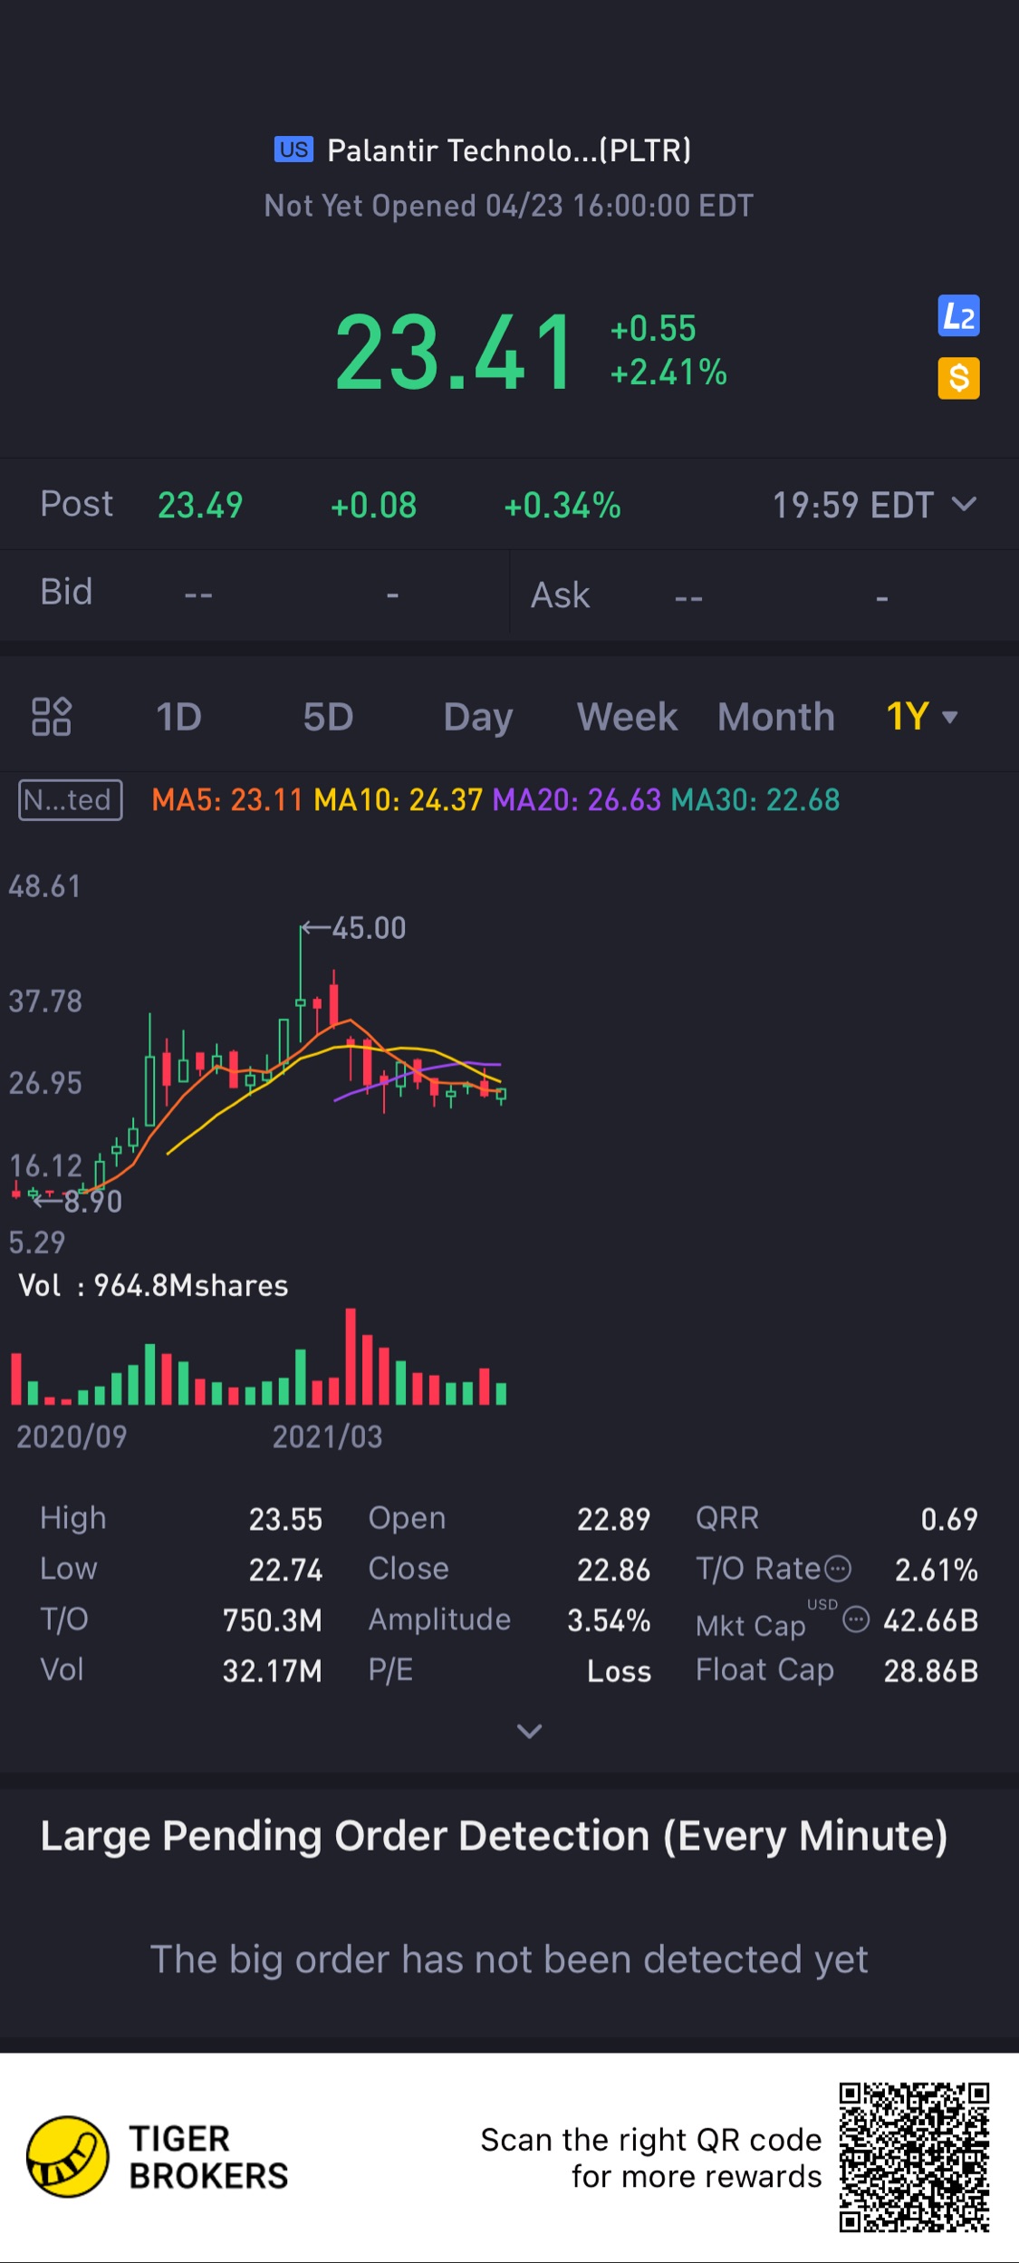Tap the info icon beside Mkt Cap

(x=856, y=1620)
